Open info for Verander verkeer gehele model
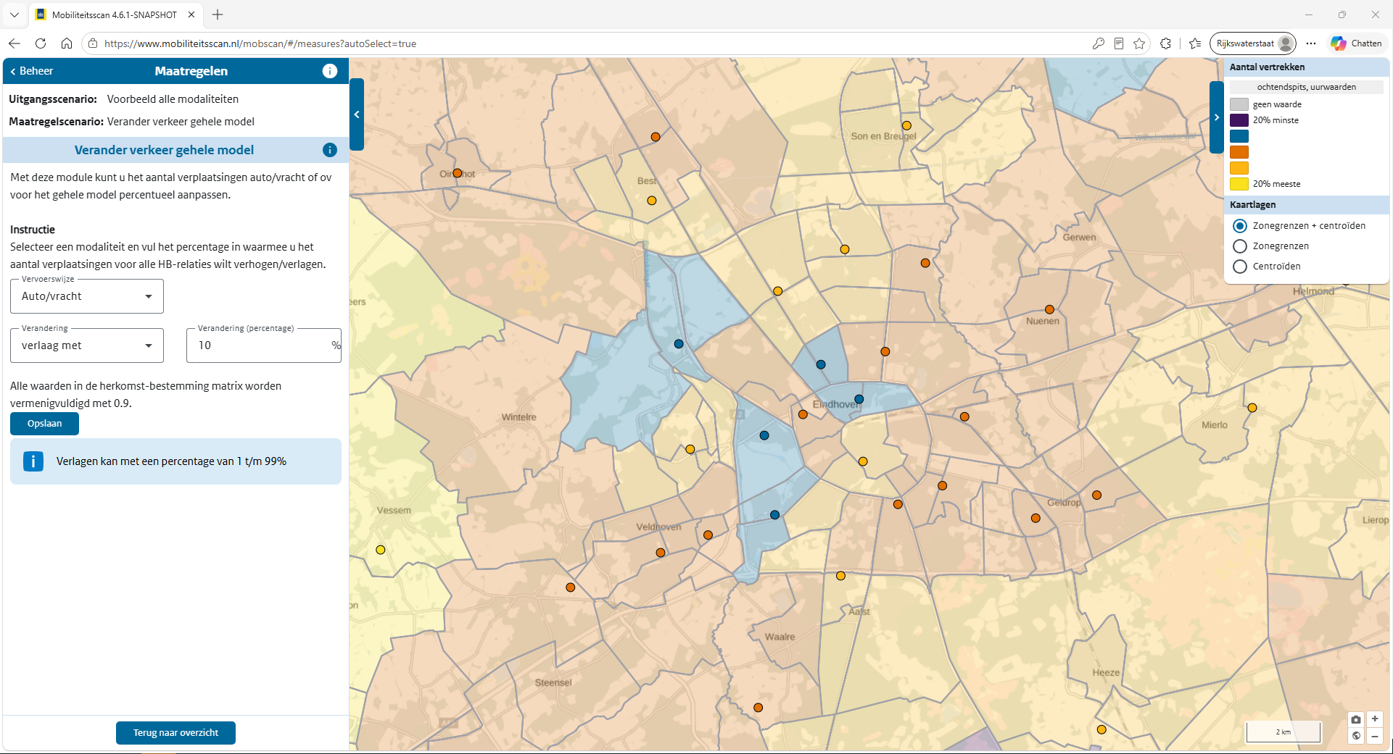The image size is (1393, 754). pos(330,150)
